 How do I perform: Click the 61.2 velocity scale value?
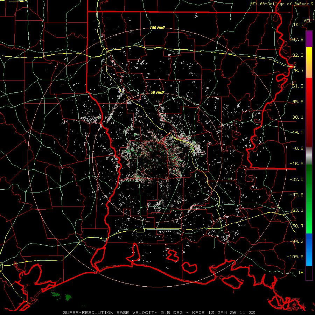coord(298,86)
